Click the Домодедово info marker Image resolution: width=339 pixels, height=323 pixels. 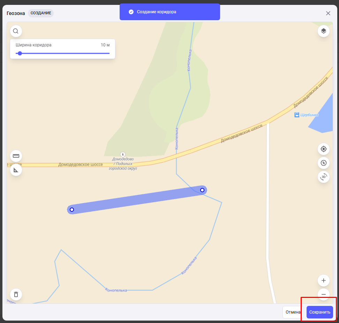122,154
